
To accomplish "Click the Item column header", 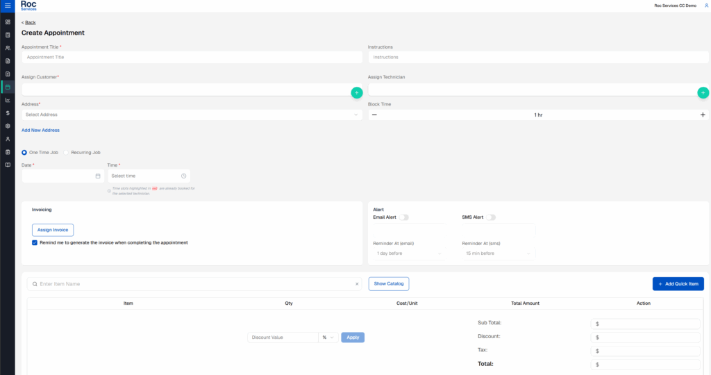I will (128, 303).
